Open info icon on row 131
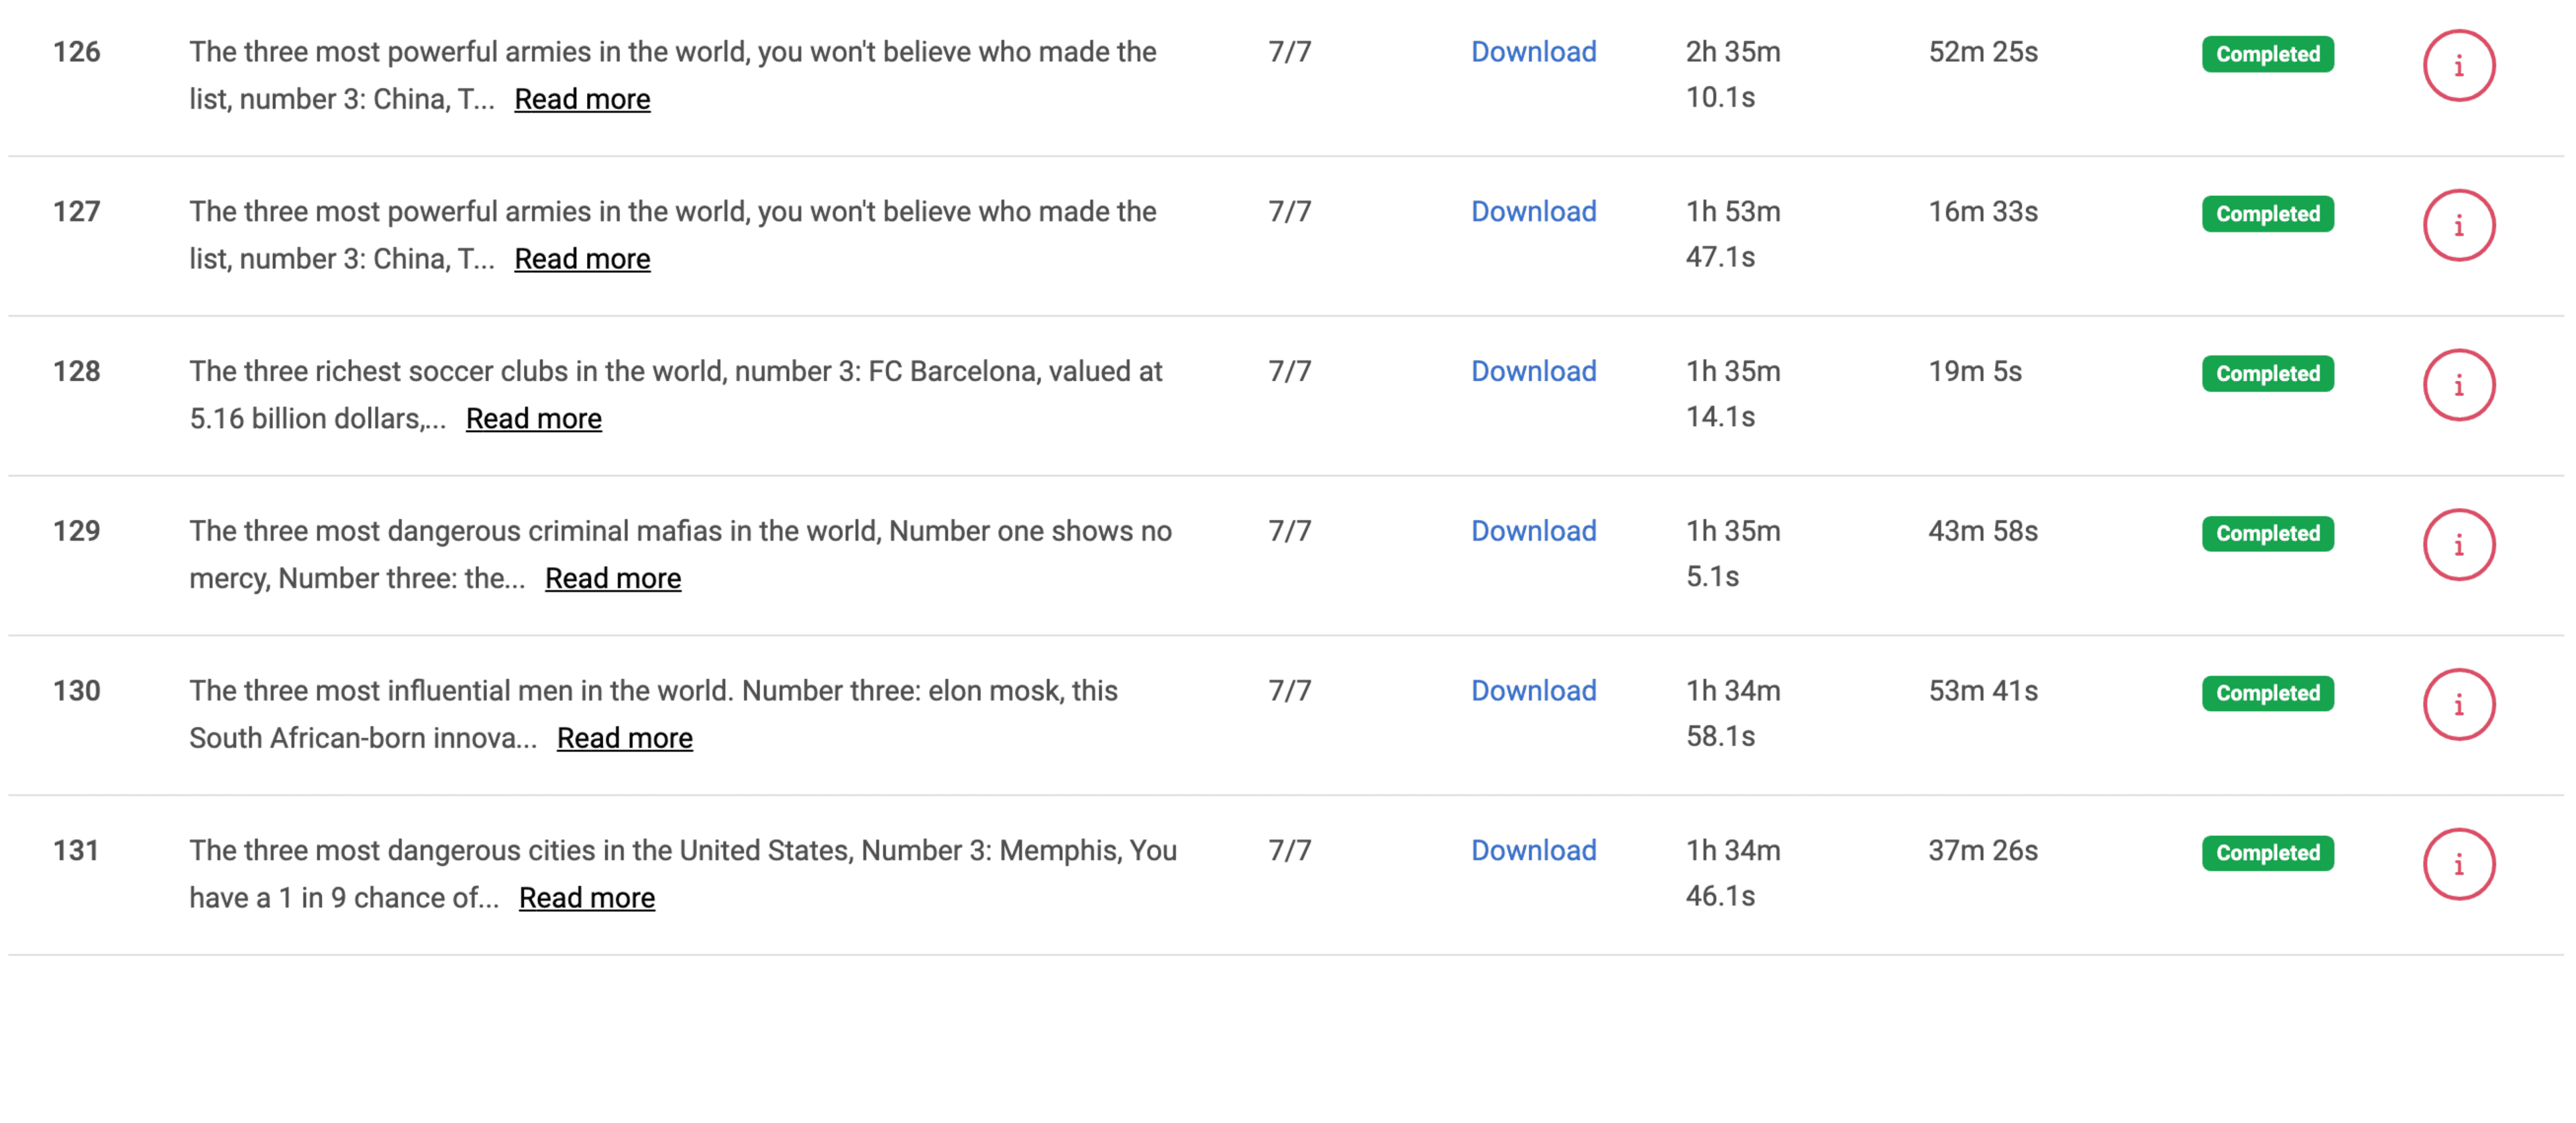This screenshot has width=2576, height=1123. (x=2458, y=864)
